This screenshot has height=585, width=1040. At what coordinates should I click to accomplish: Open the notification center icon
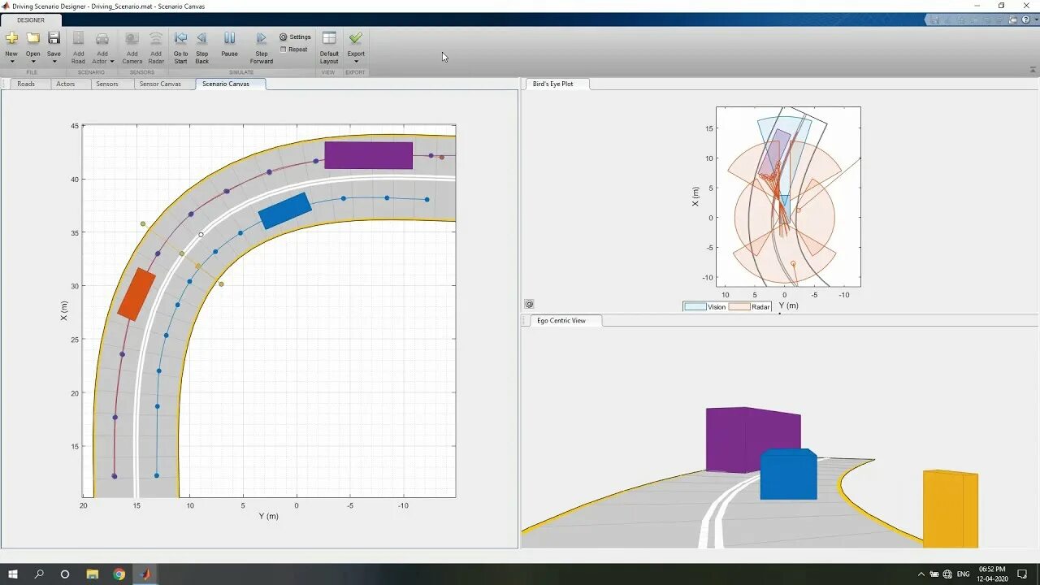1022,574
